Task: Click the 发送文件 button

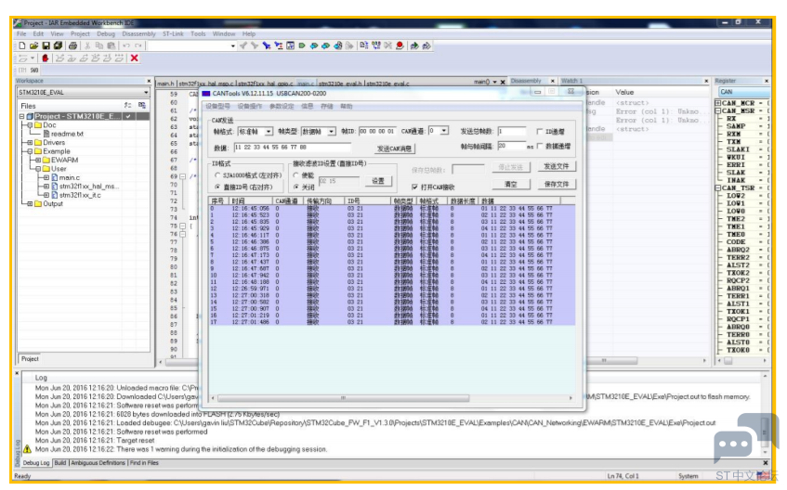Action: point(557,166)
